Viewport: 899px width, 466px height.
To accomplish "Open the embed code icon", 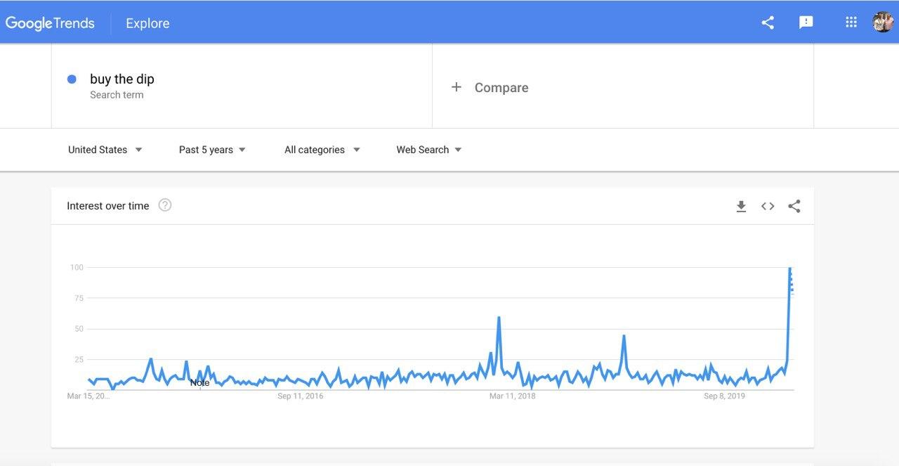I will coord(768,206).
